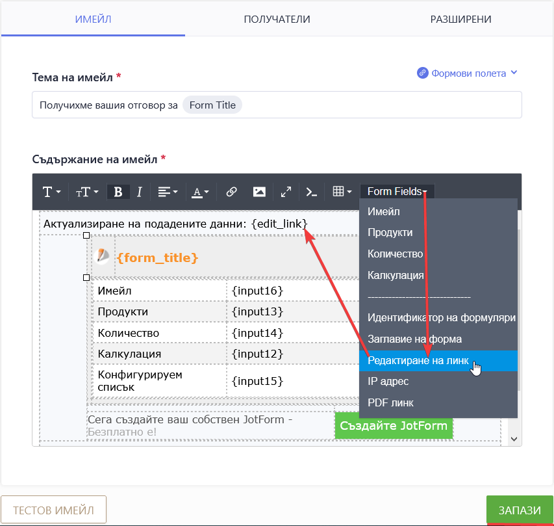This screenshot has height=526, width=554.
Task: Select 'Редактиране на линк' from the menu
Action: point(418,360)
